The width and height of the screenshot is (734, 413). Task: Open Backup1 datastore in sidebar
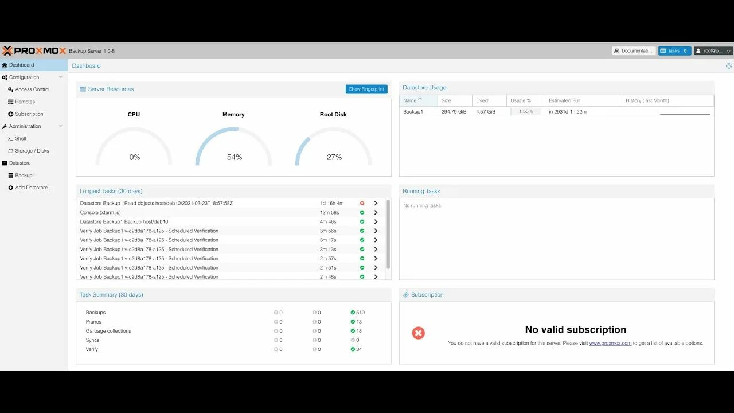point(34,176)
